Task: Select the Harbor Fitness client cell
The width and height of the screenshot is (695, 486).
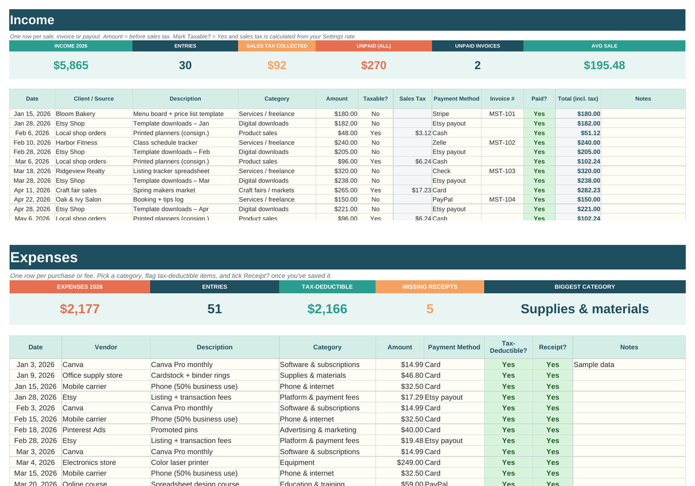Action: point(94,142)
